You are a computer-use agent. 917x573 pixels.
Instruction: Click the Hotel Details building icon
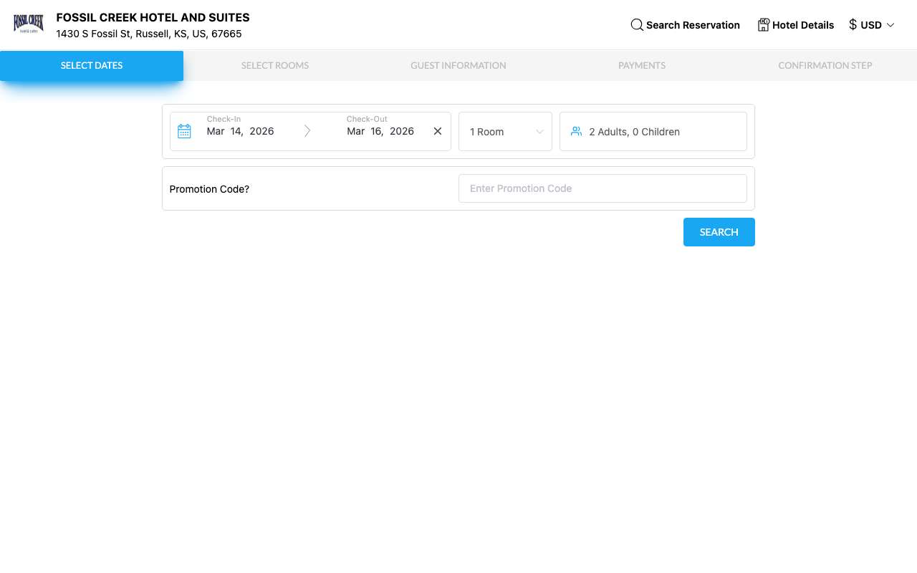click(x=763, y=25)
